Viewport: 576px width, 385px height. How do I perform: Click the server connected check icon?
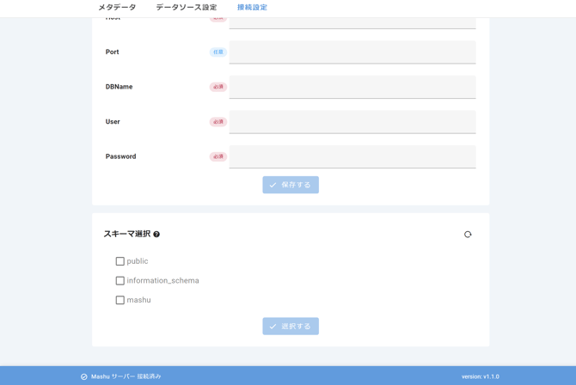[84, 376]
